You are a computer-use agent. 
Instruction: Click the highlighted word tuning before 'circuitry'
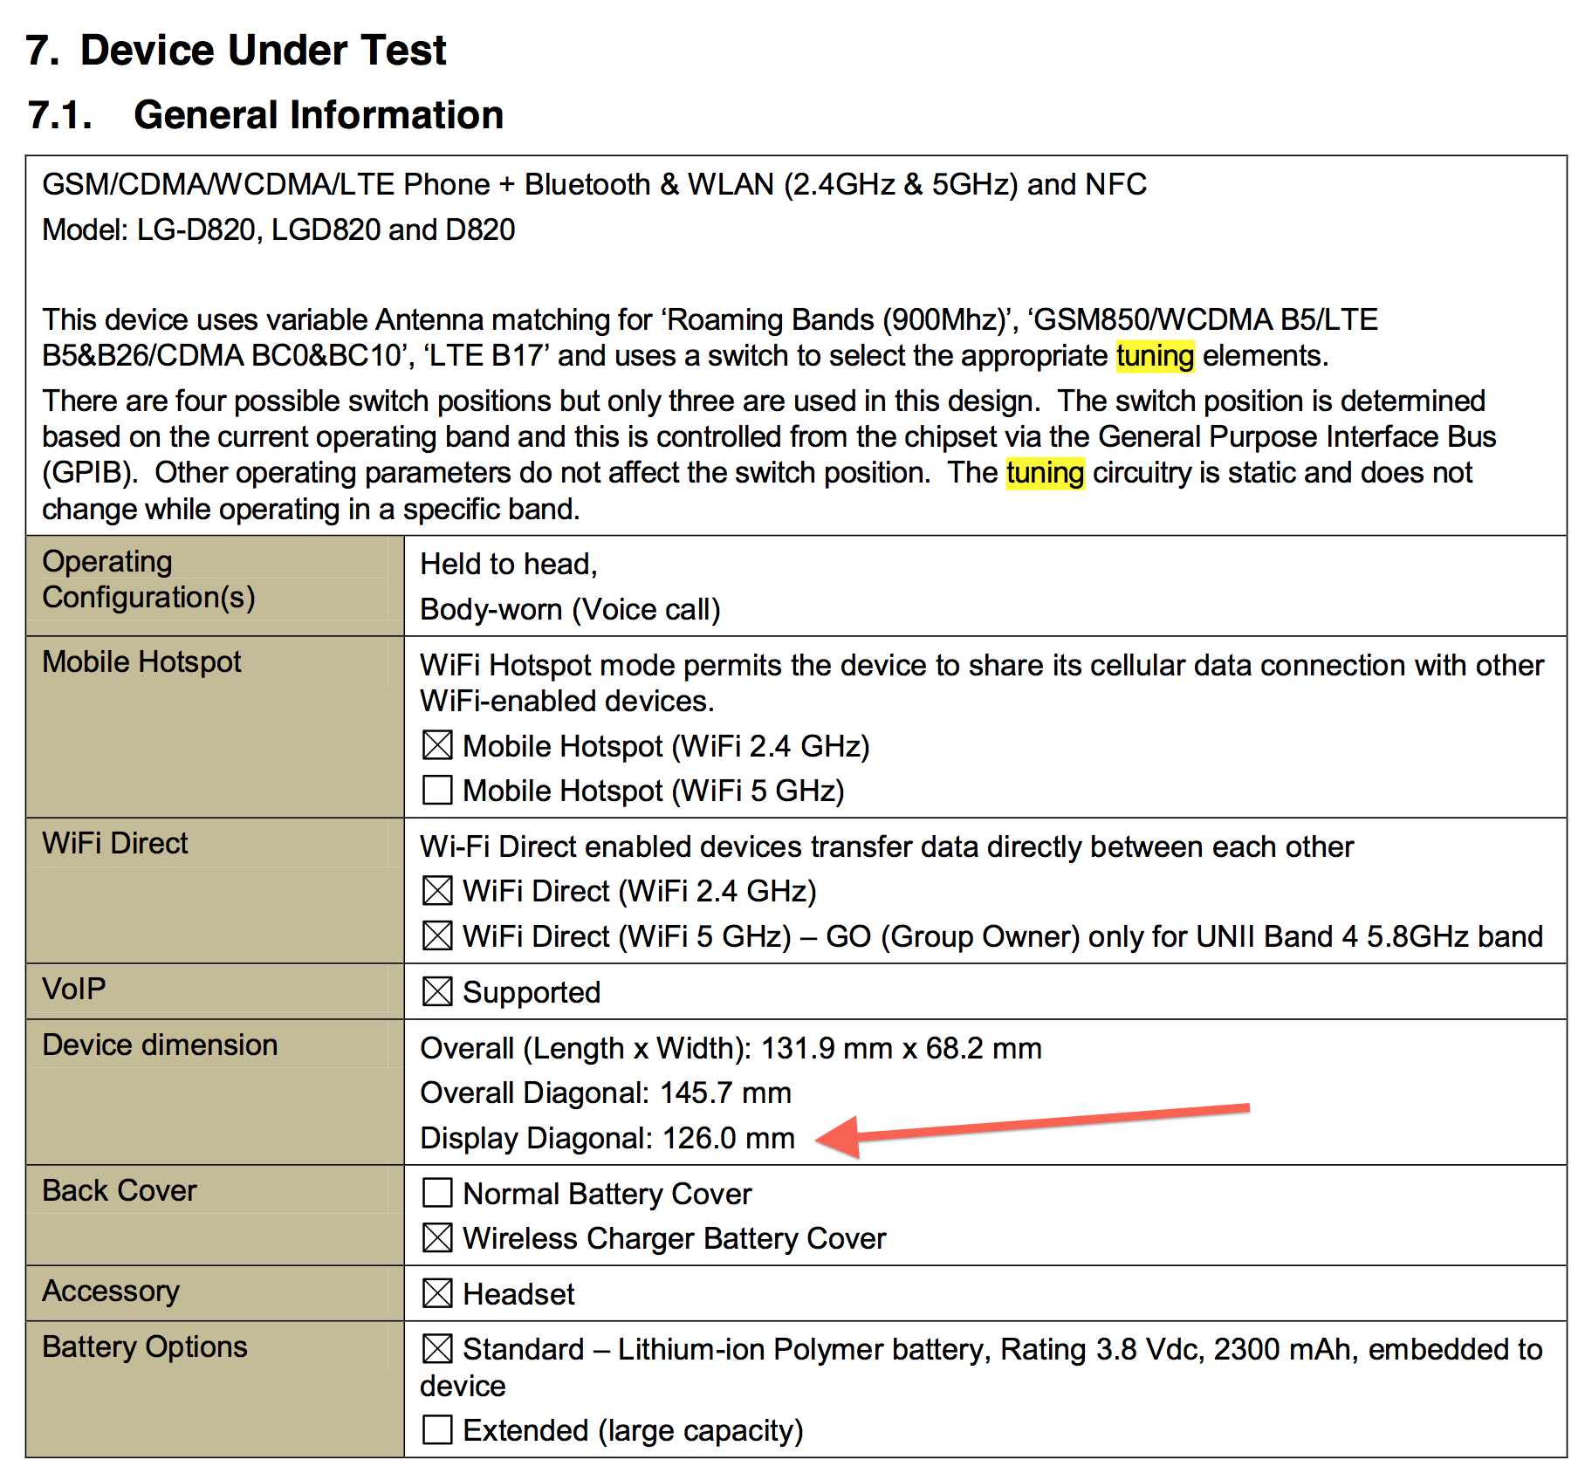[x=1045, y=473]
